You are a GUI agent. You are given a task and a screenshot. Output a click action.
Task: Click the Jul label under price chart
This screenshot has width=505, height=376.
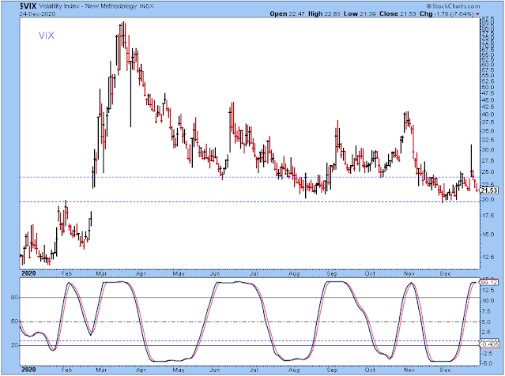254,273
